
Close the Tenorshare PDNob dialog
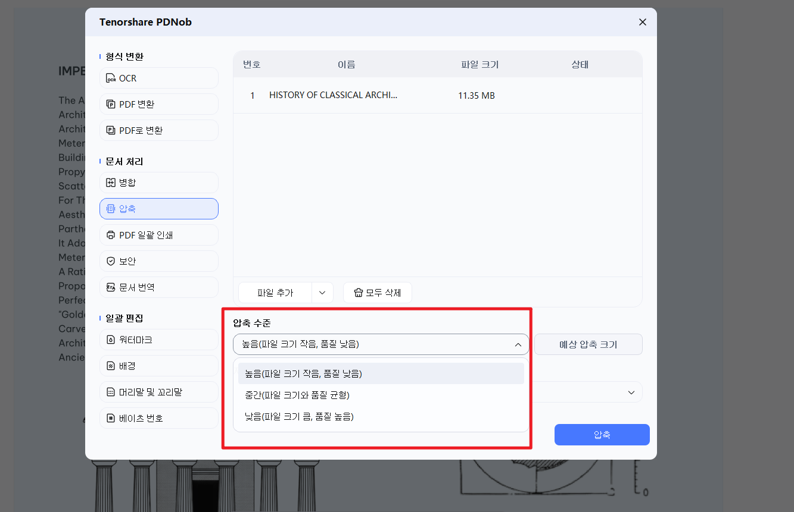642,22
